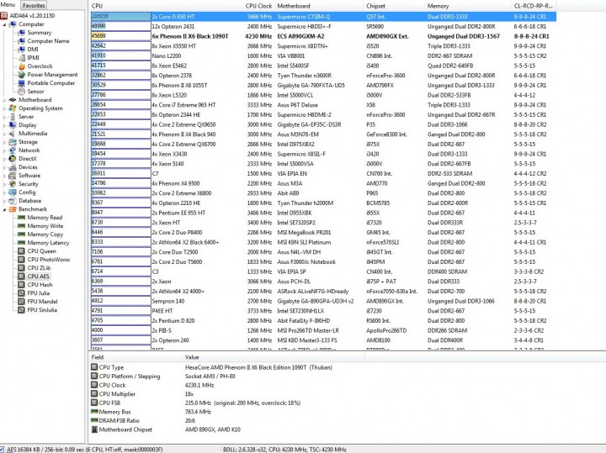Click the Benchmark folder icon
This screenshot has height=453, width=606.
point(13,209)
